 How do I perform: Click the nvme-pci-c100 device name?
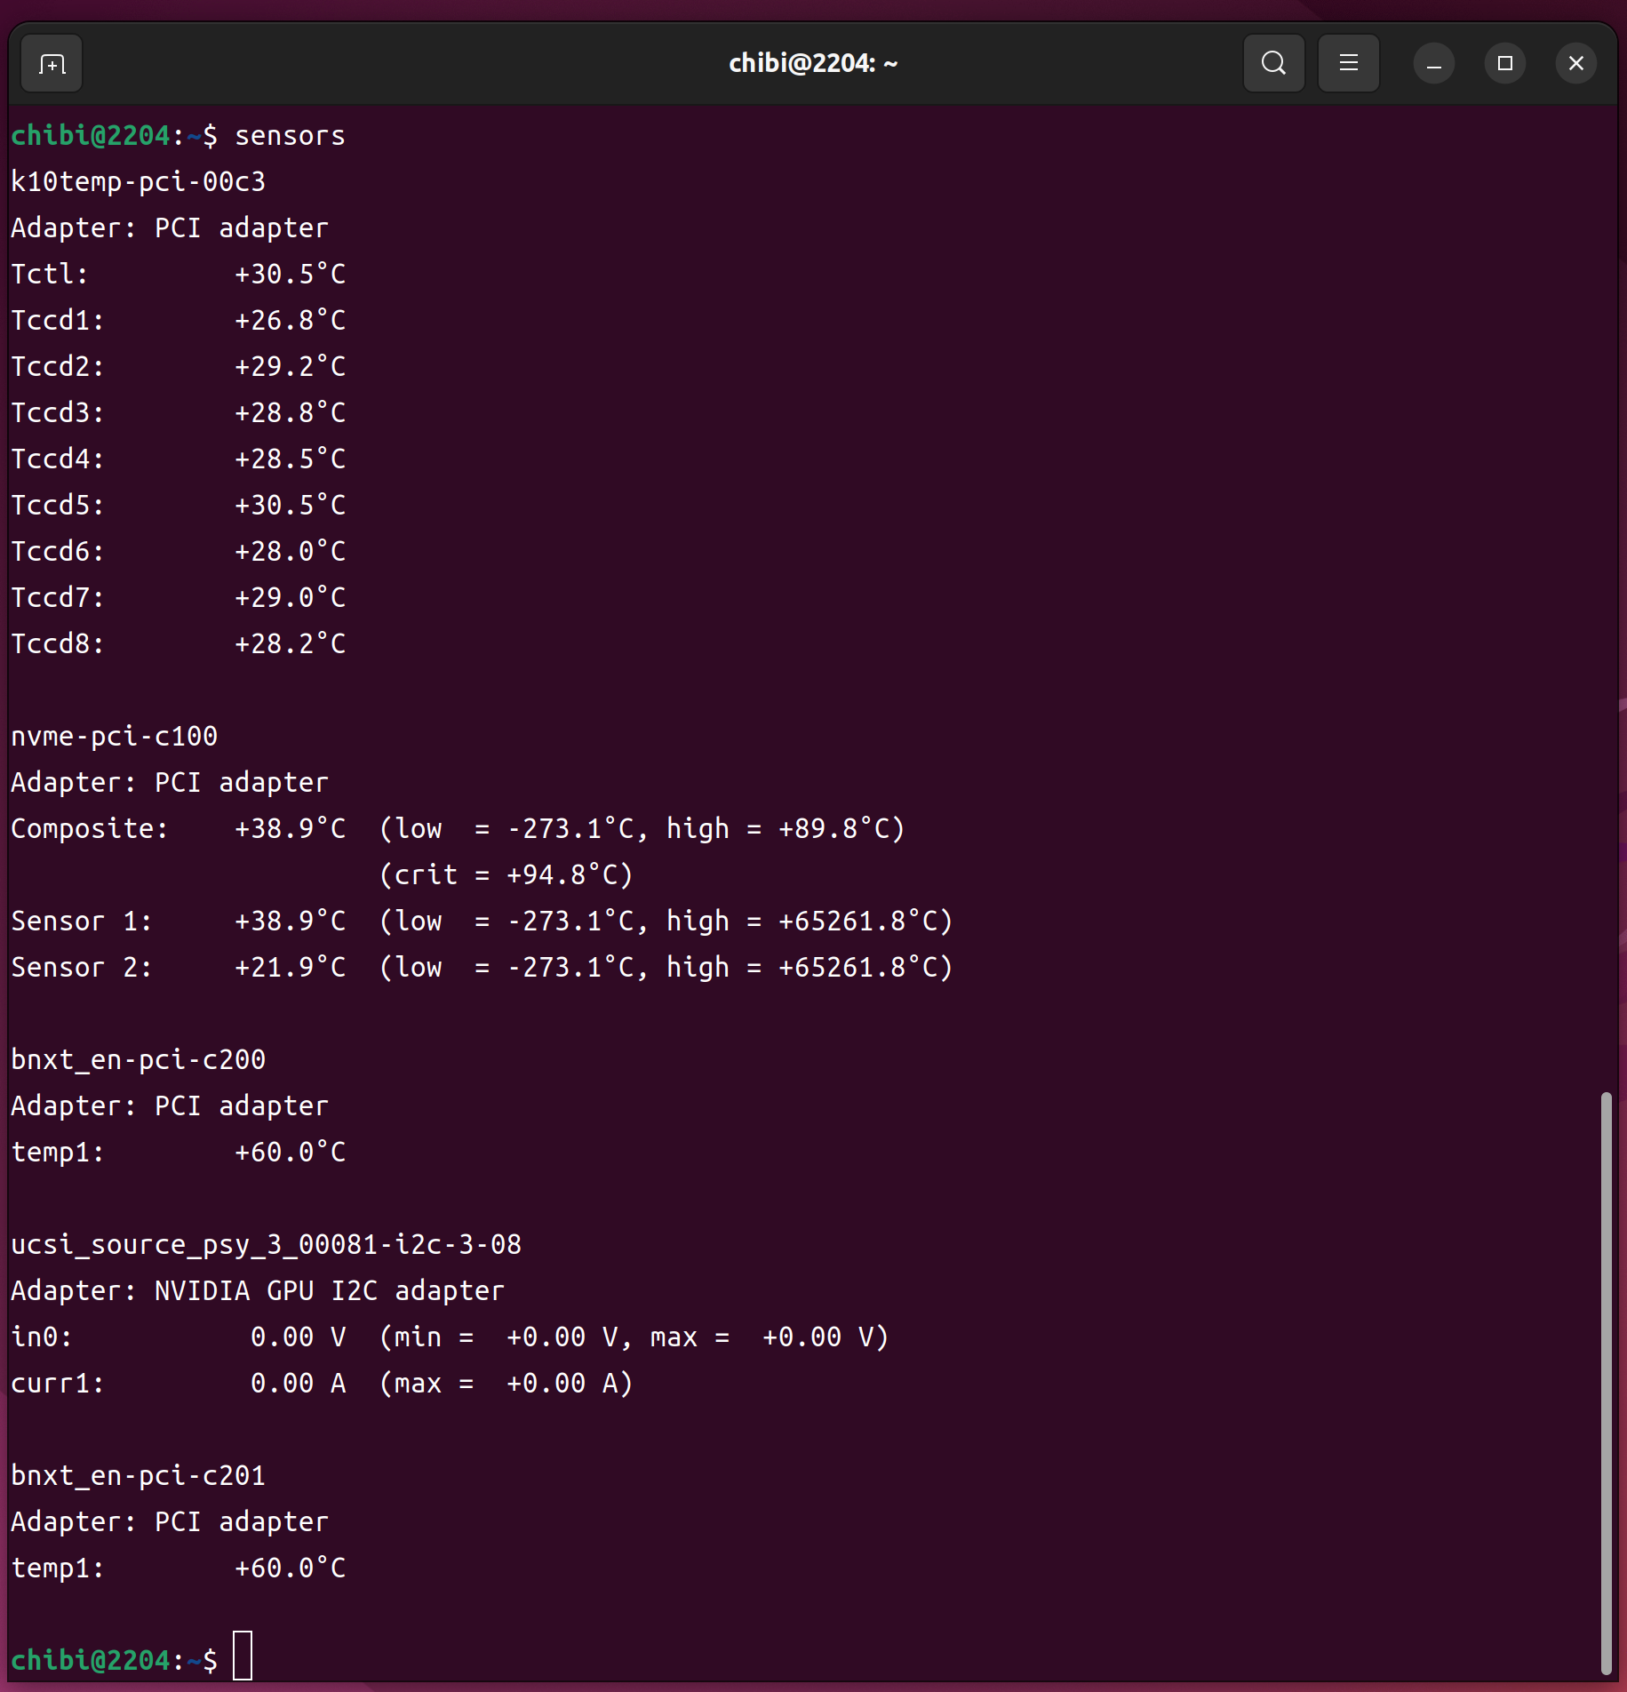point(114,737)
